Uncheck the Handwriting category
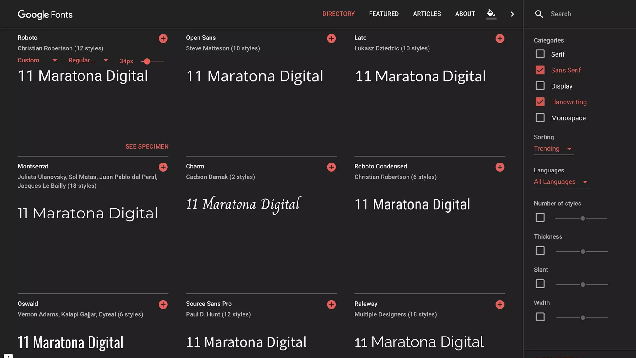636x358 pixels. [540, 102]
